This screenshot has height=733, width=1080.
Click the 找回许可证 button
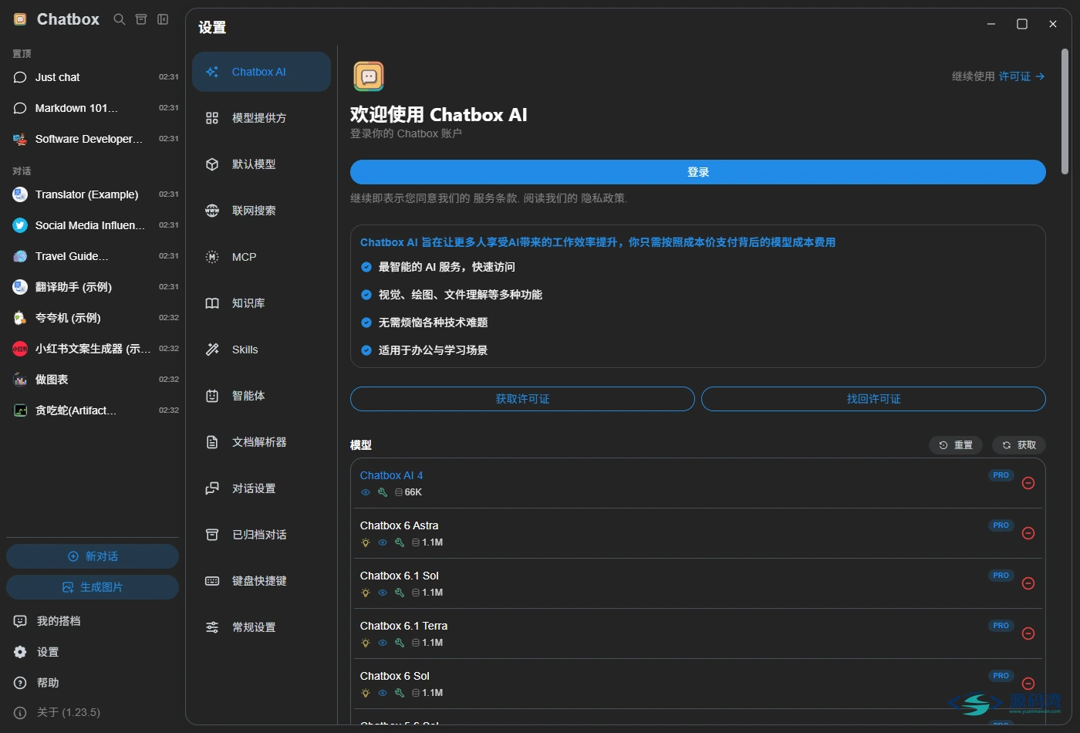point(873,399)
